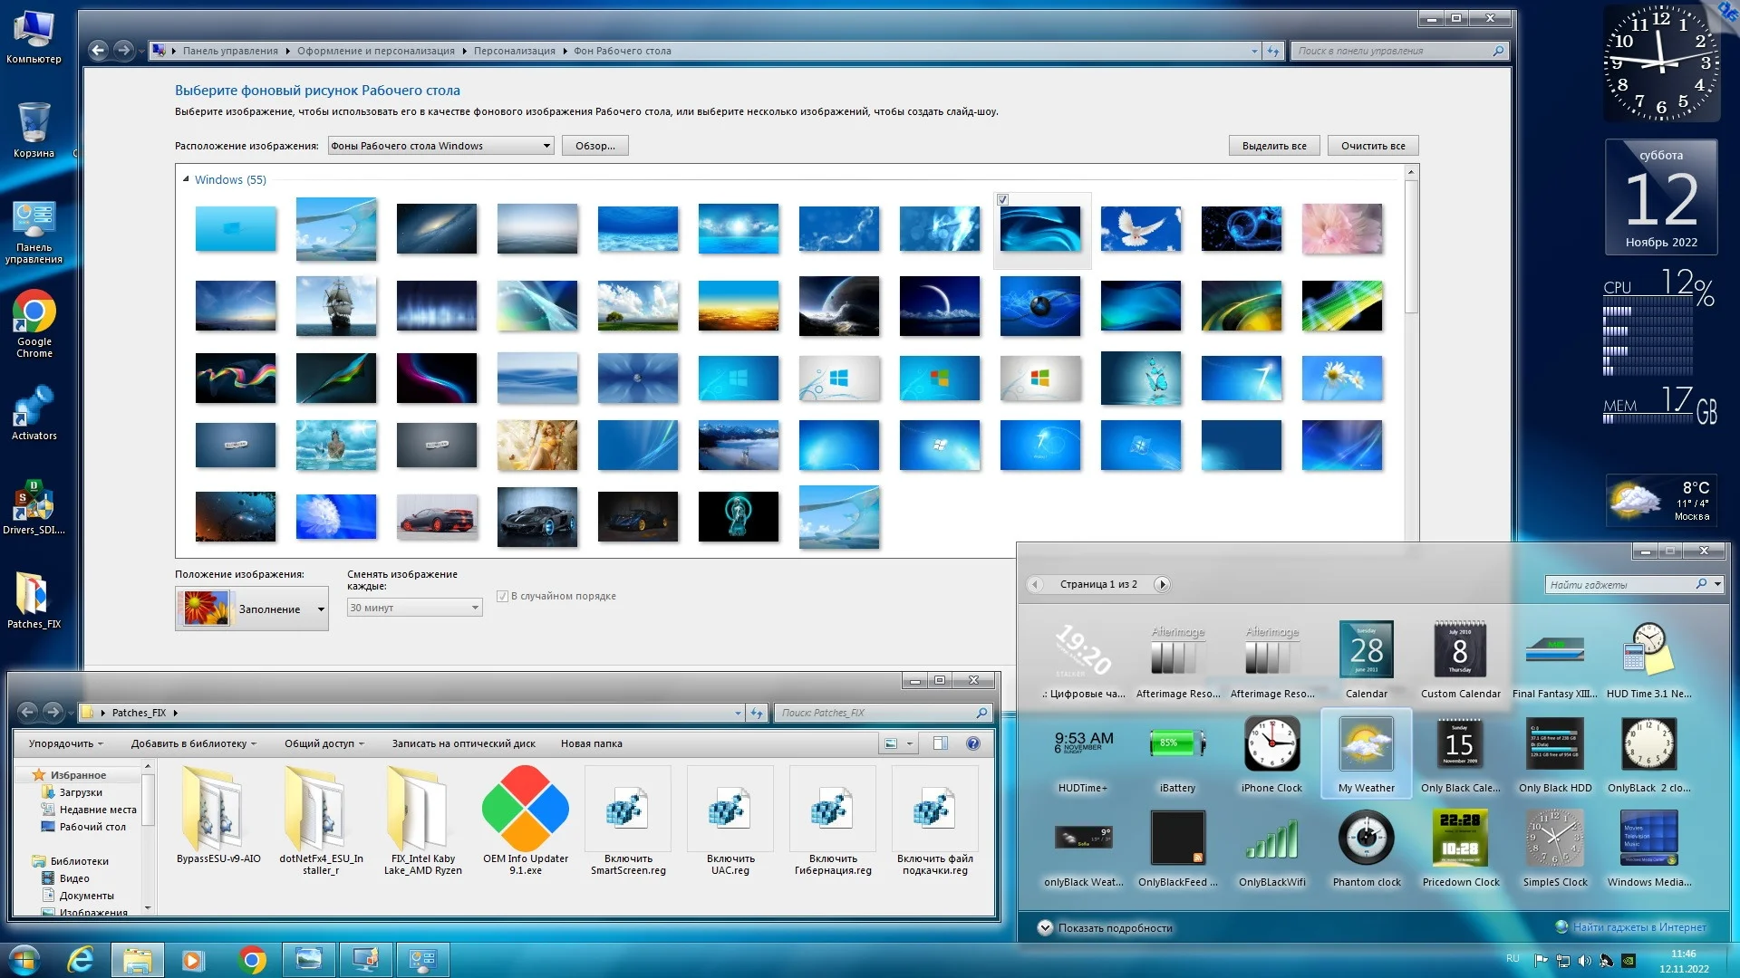This screenshot has height=978, width=1740.
Task: Uncheck the selected blue wave wallpaper checkbox
Action: tap(1002, 199)
